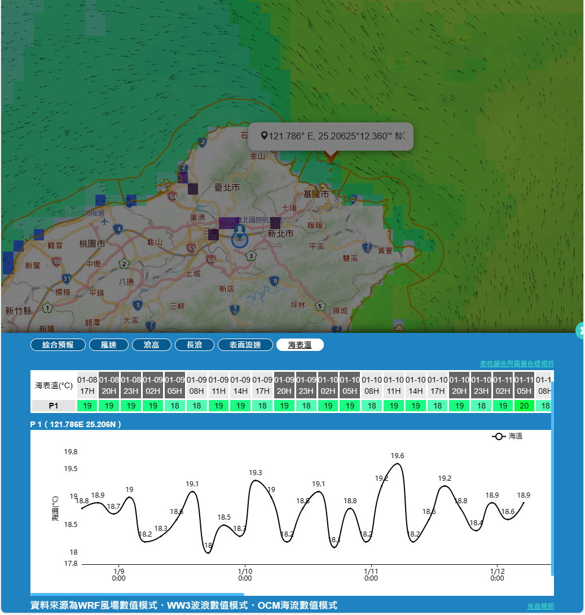Image resolution: width=585 pixels, height=615 pixels.
Task: Close the forecast panel with the teal X
Action: [580, 331]
